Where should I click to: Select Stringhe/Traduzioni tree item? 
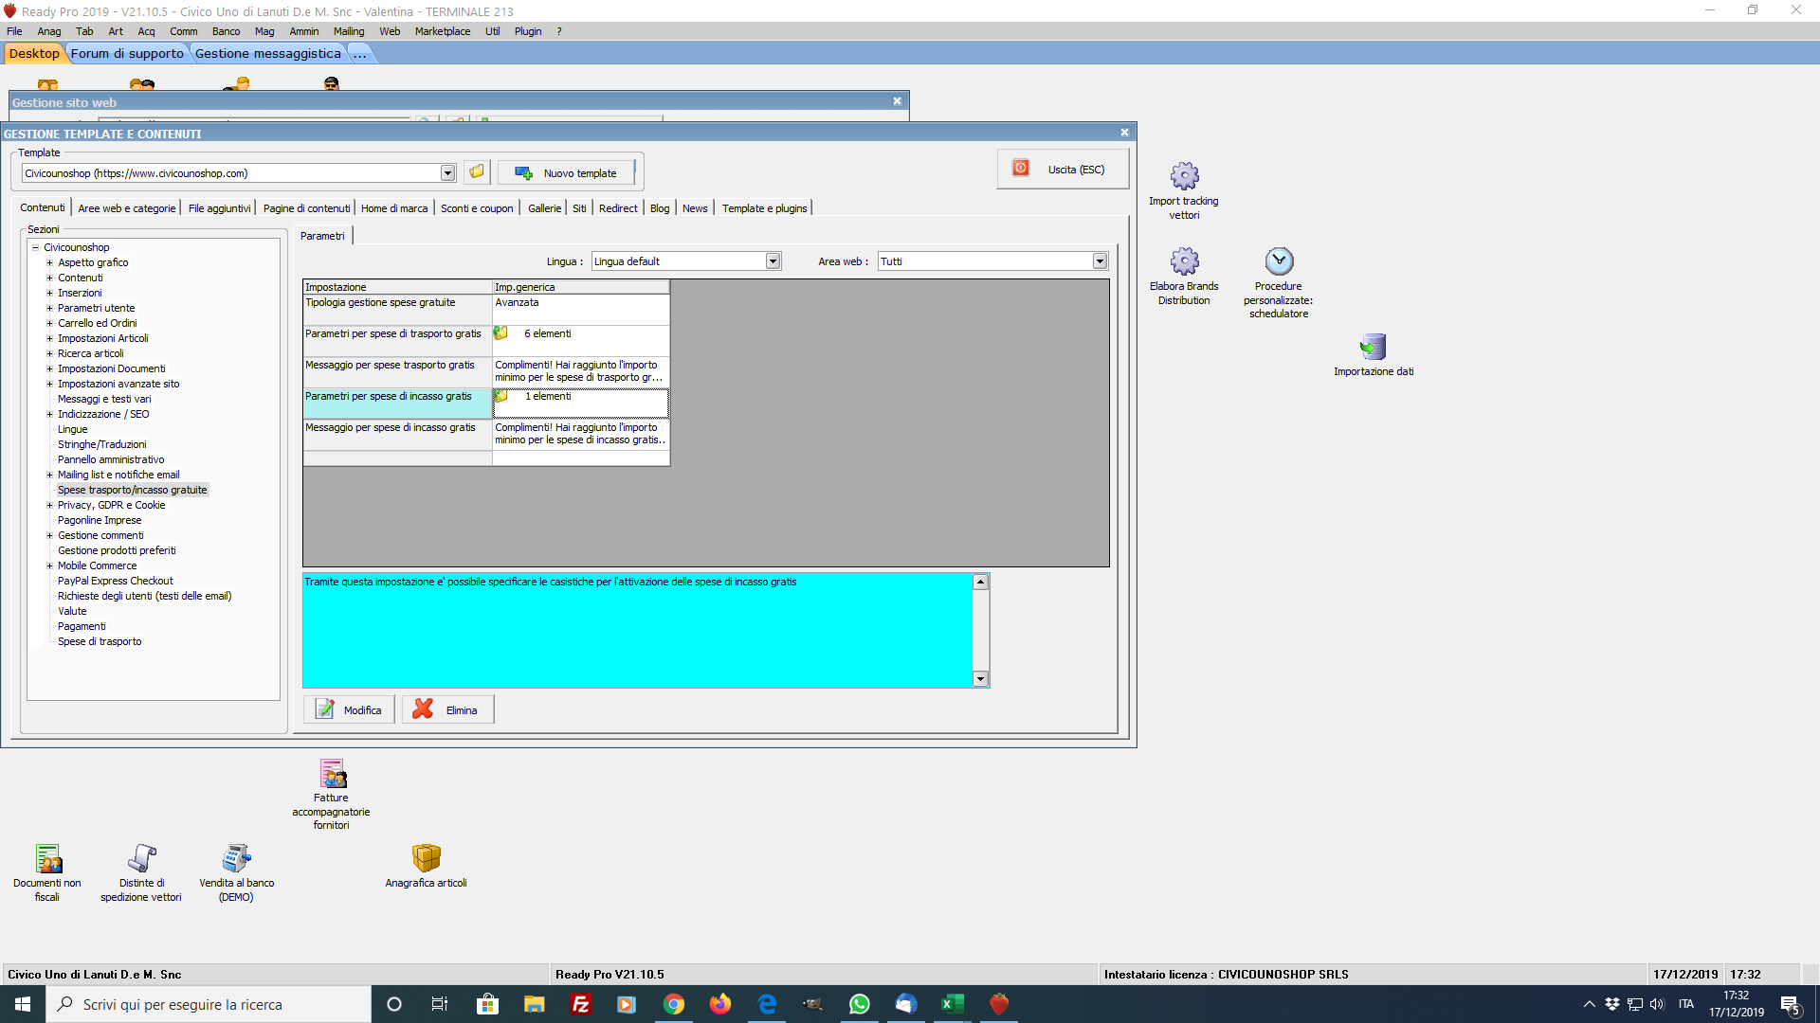point(102,444)
